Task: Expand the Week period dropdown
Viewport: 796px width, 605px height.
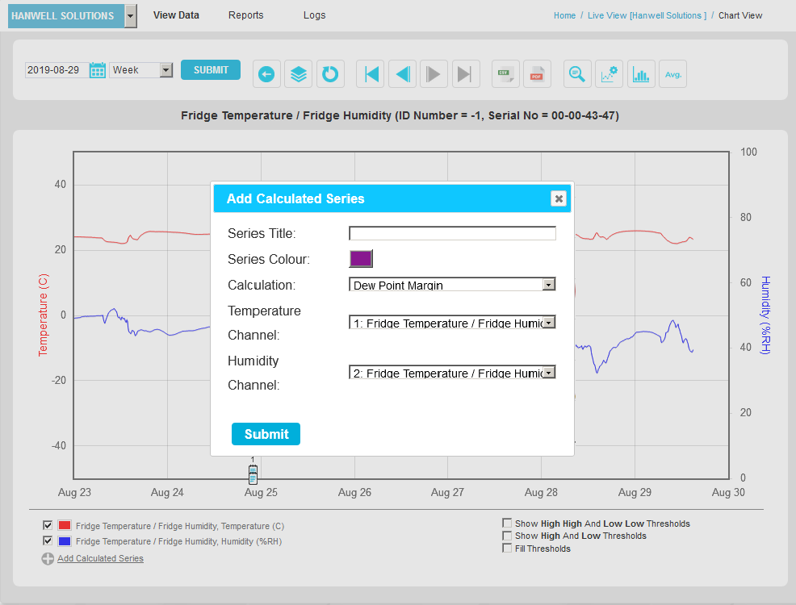Action: click(141, 70)
